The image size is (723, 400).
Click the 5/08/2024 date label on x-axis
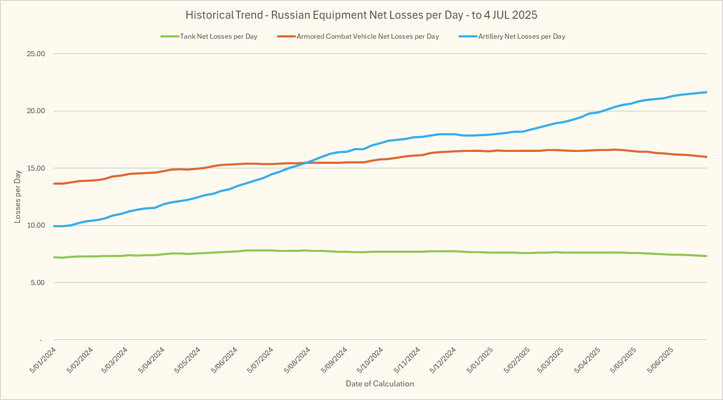click(297, 360)
